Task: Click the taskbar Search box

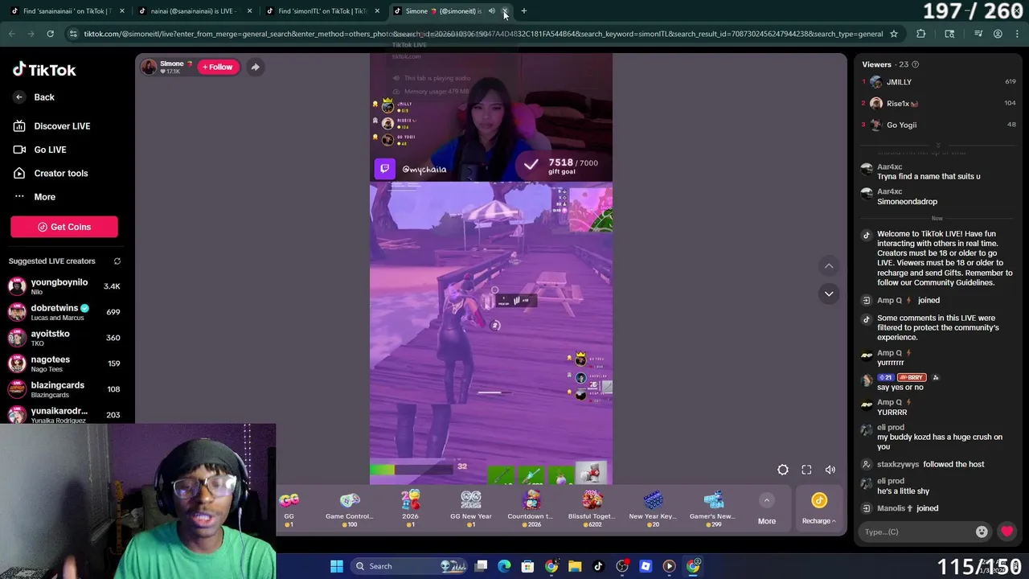Action: tap(410, 566)
